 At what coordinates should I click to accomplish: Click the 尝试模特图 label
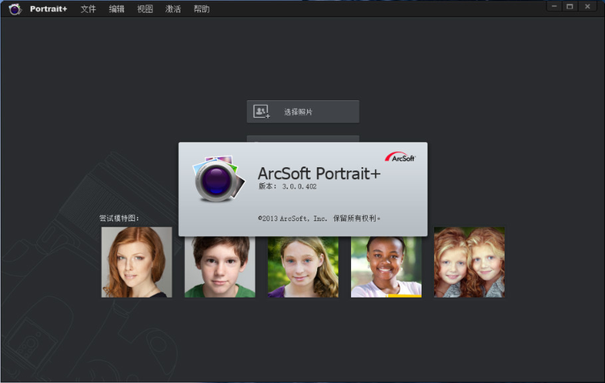coord(119,219)
